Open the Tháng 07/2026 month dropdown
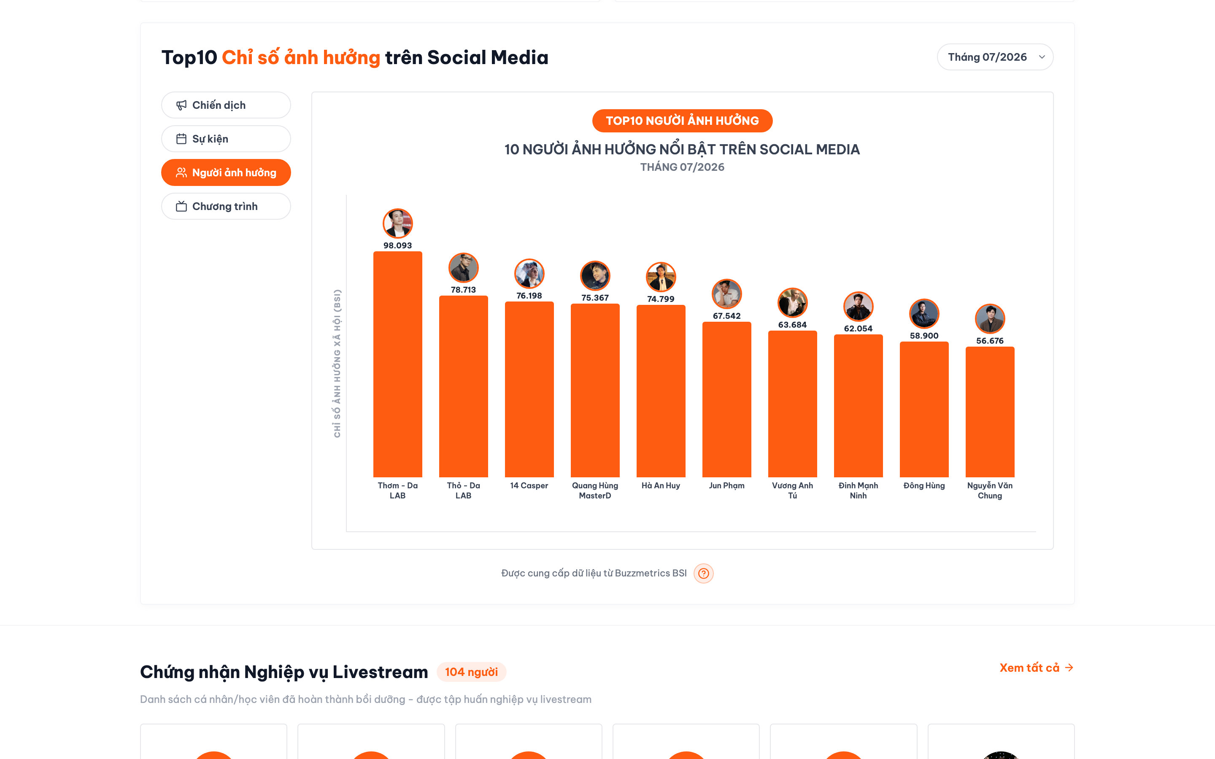Viewport: 1215px width, 759px height. pyautogui.click(x=995, y=57)
